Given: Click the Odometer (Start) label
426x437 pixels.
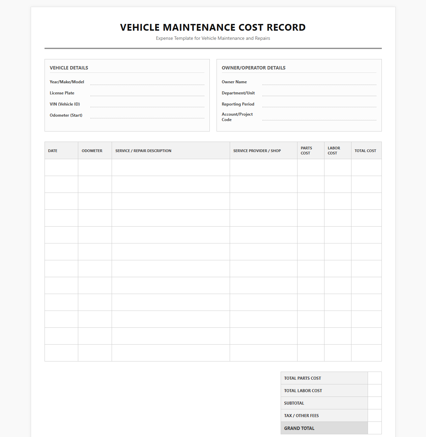Looking at the screenshot, I should [66, 115].
